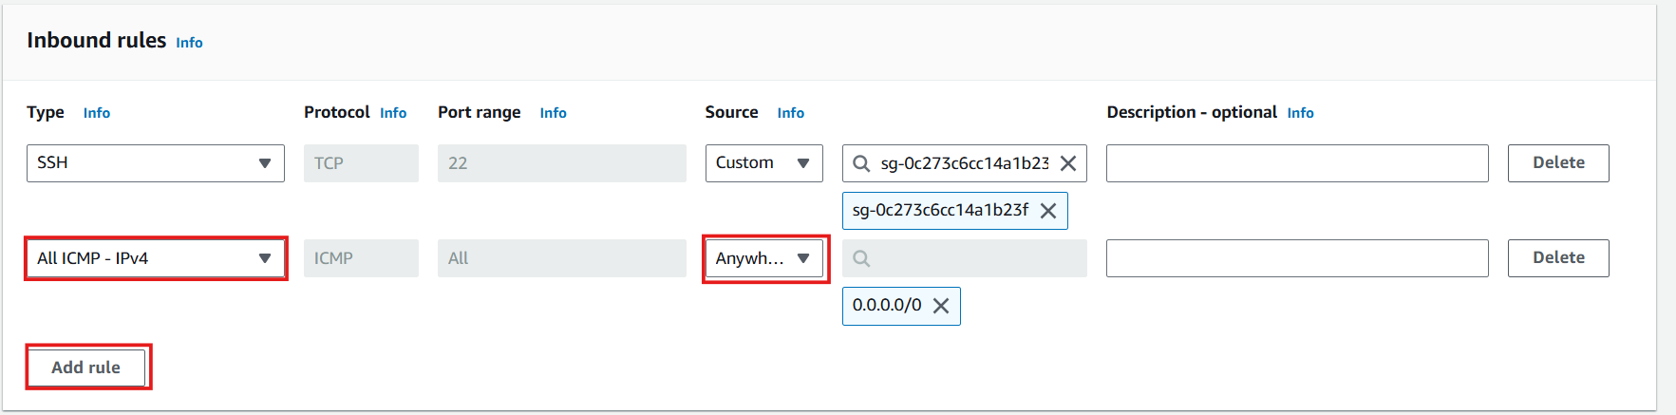Viewport: 1676px width, 415px height.
Task: Click the disabled TCP protocol field
Action: [x=361, y=163]
